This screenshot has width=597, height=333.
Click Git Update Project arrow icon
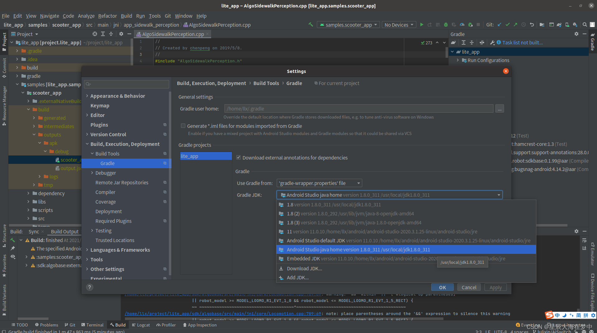click(499, 25)
